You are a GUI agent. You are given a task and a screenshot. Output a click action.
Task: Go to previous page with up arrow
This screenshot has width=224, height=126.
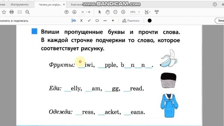66,12
